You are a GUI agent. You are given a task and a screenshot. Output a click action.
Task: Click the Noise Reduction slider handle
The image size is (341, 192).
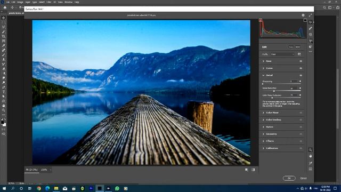(274, 91)
